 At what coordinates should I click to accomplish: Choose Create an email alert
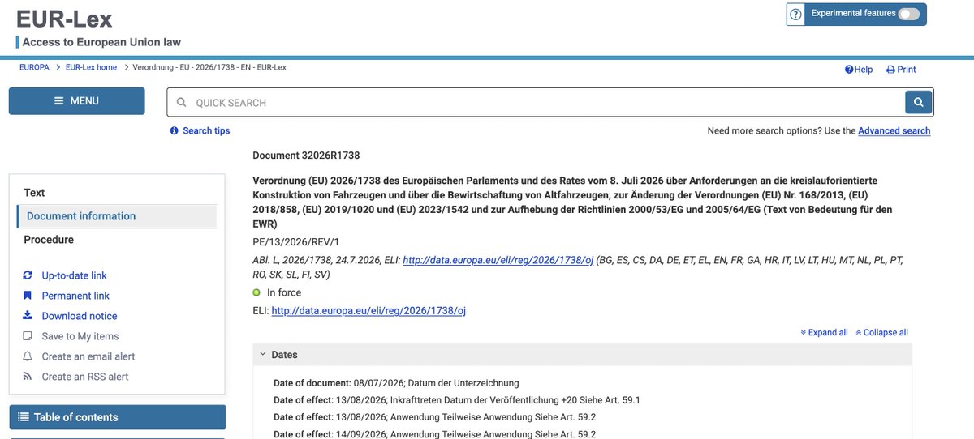[x=88, y=356]
